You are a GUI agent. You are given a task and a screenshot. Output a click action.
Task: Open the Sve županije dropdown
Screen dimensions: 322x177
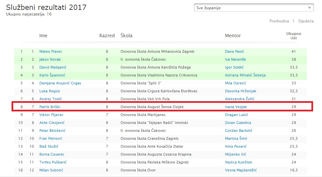pos(254,8)
